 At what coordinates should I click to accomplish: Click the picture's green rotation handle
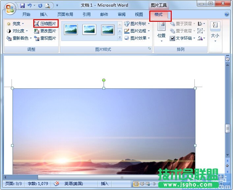(x=104, y=80)
